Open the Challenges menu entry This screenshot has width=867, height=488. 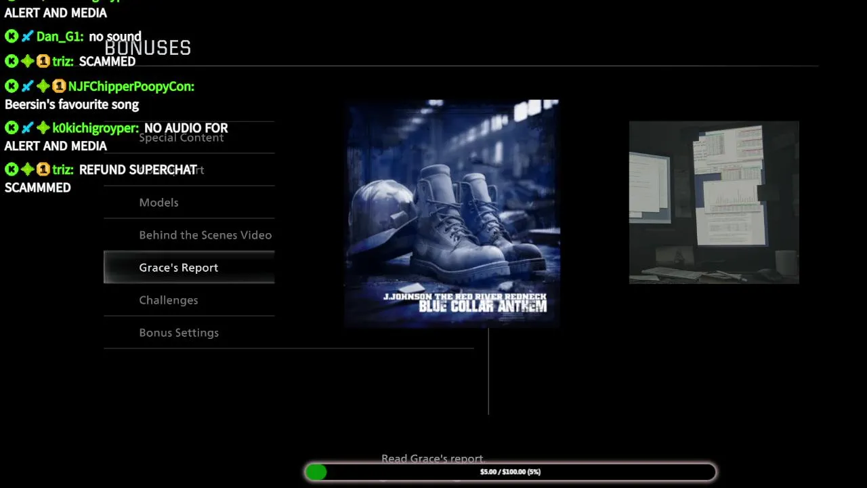pos(189,300)
